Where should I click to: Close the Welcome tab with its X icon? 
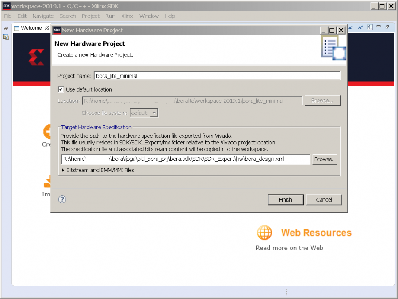(x=47, y=28)
